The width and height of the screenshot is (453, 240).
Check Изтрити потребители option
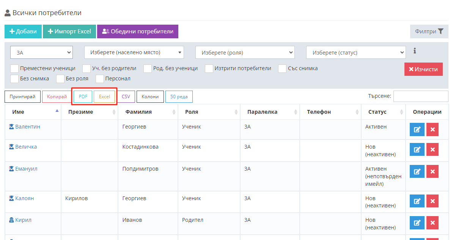pyautogui.click(x=209, y=69)
